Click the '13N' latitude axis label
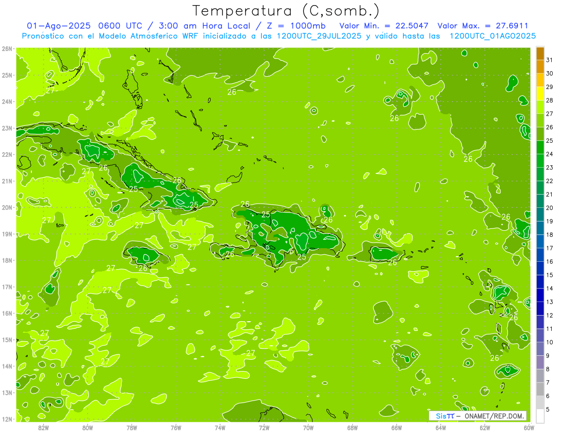This screenshot has height=434, width=562. tap(7, 393)
